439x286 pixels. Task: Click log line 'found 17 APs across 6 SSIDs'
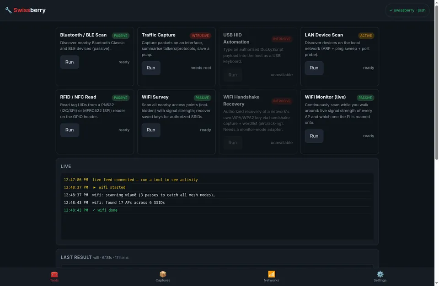pyautogui.click(x=217, y=203)
